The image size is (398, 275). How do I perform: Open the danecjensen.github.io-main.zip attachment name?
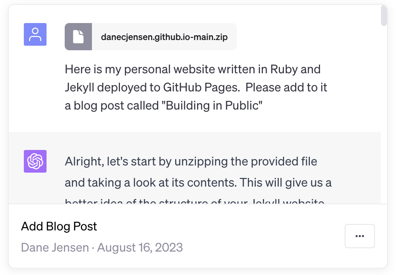(x=164, y=37)
